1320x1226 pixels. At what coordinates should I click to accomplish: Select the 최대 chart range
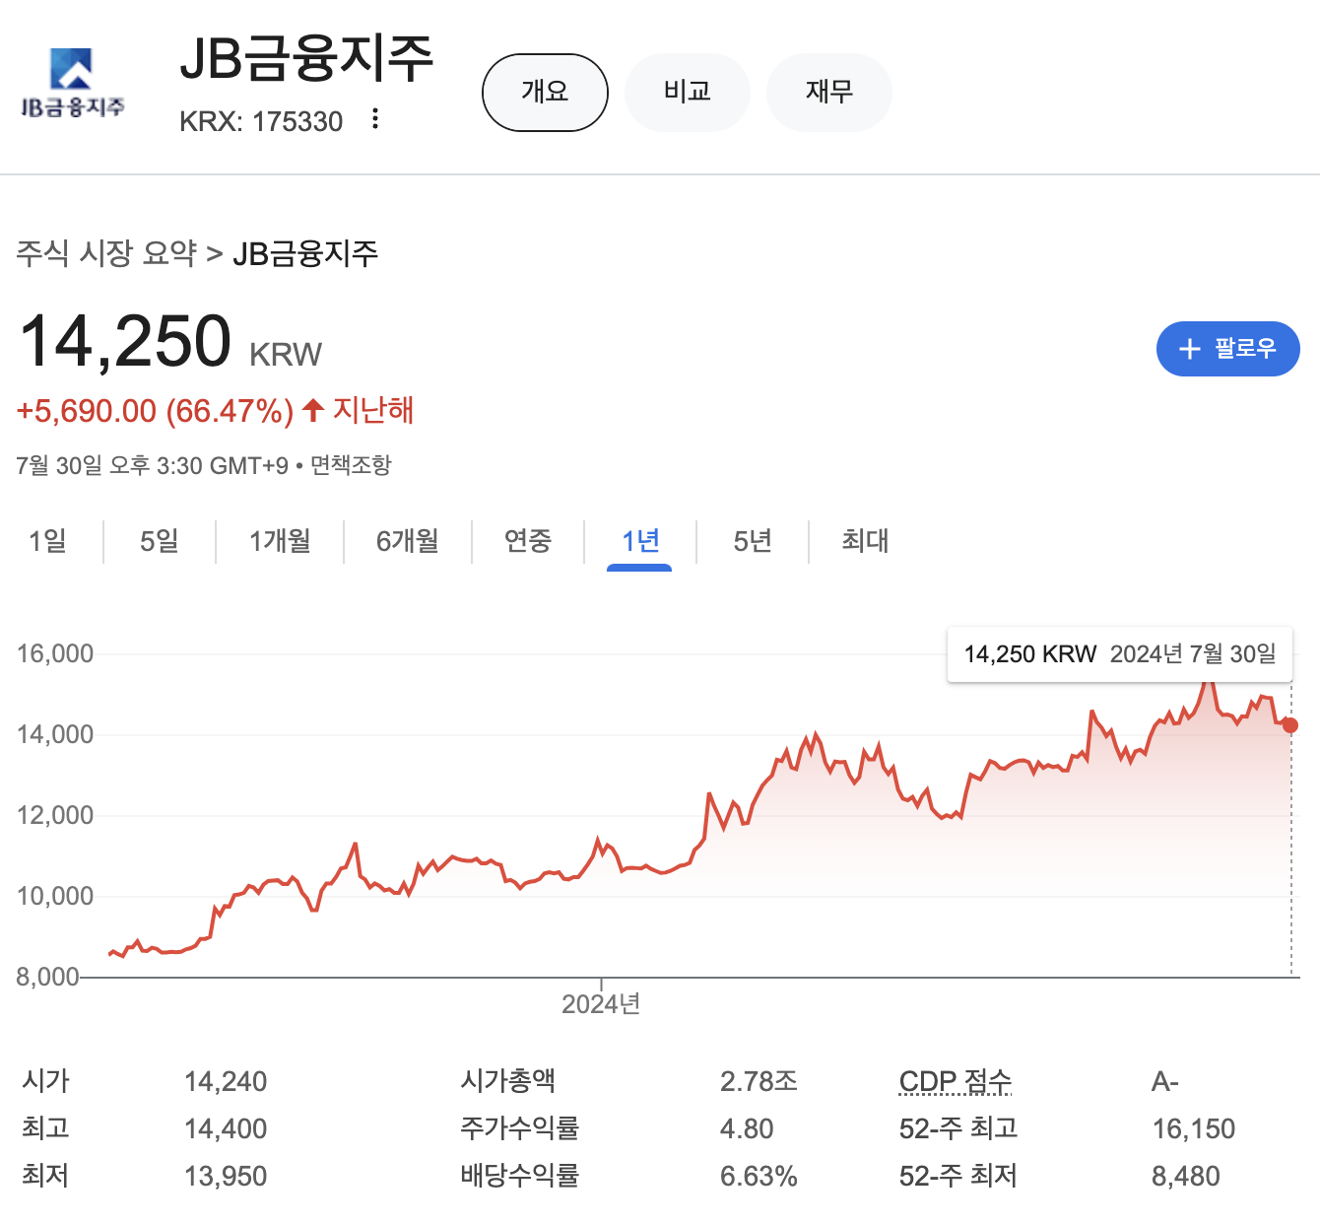click(865, 541)
